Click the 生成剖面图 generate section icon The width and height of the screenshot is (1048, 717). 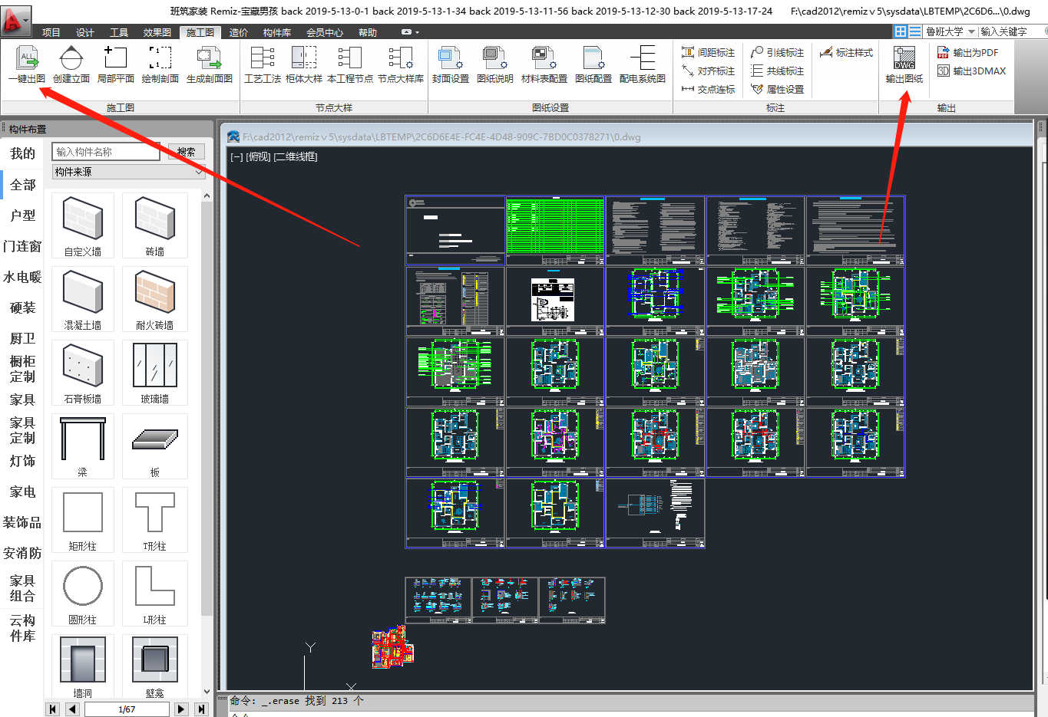click(x=210, y=64)
